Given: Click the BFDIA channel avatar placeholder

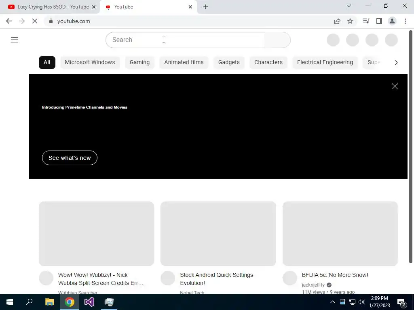Looking at the screenshot, I should (289, 278).
